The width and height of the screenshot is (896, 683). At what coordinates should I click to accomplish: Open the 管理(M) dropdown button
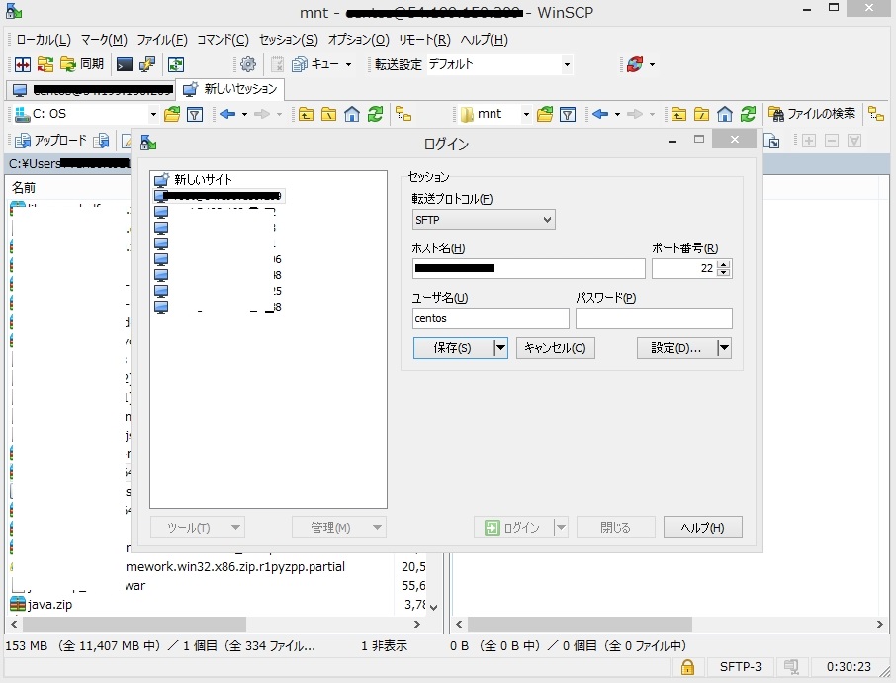point(339,528)
